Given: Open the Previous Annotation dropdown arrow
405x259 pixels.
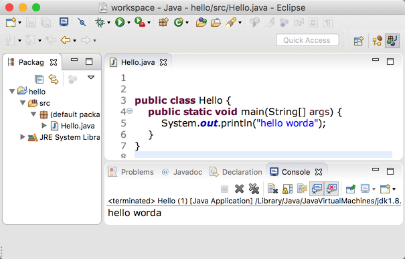Looking at the screenshot, I should point(39,41).
